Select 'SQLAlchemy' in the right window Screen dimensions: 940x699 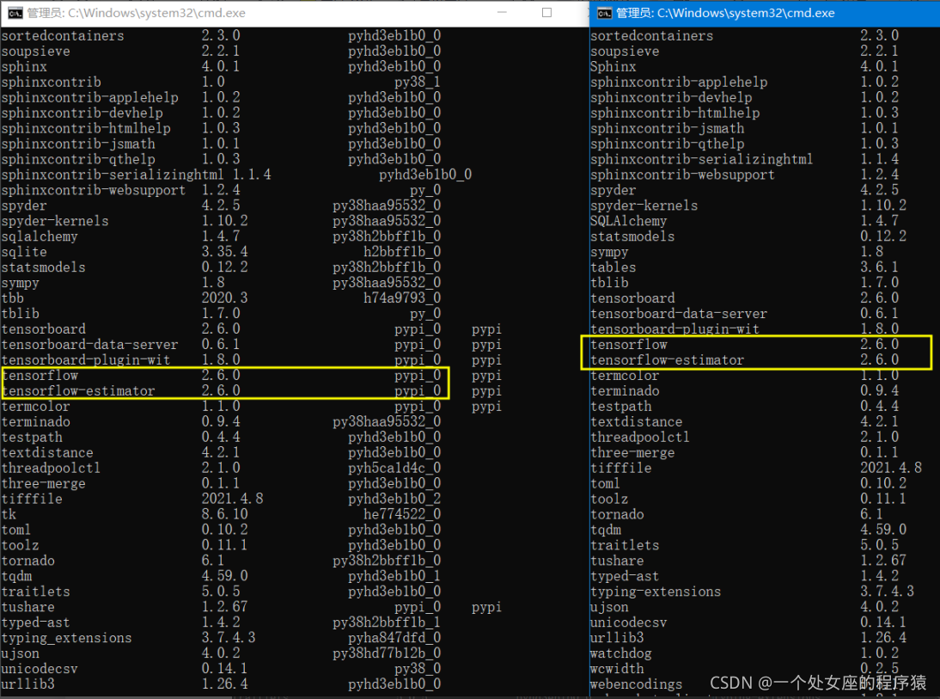click(x=628, y=221)
